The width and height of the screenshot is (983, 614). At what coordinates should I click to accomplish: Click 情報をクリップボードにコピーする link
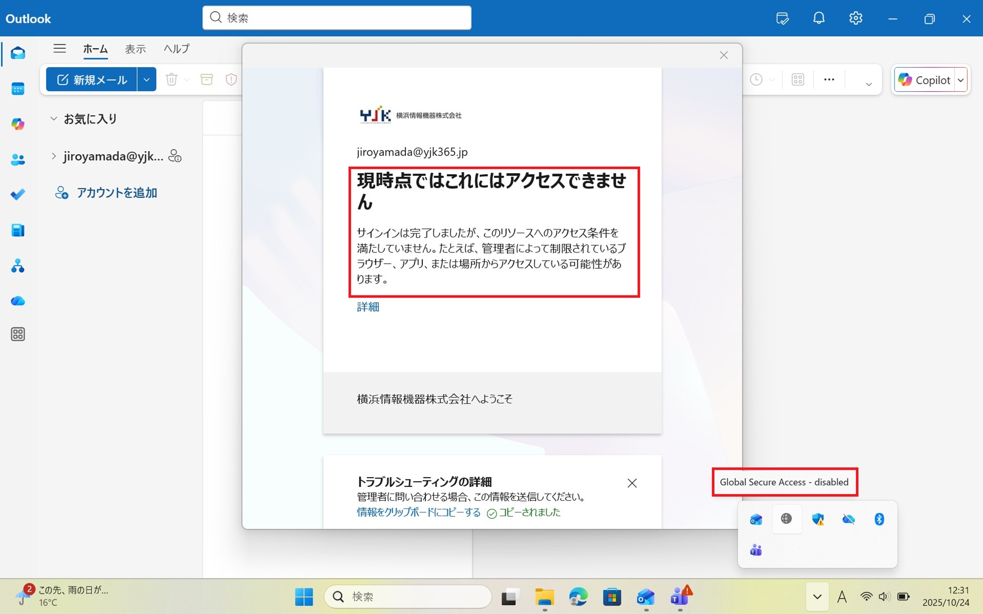418,513
